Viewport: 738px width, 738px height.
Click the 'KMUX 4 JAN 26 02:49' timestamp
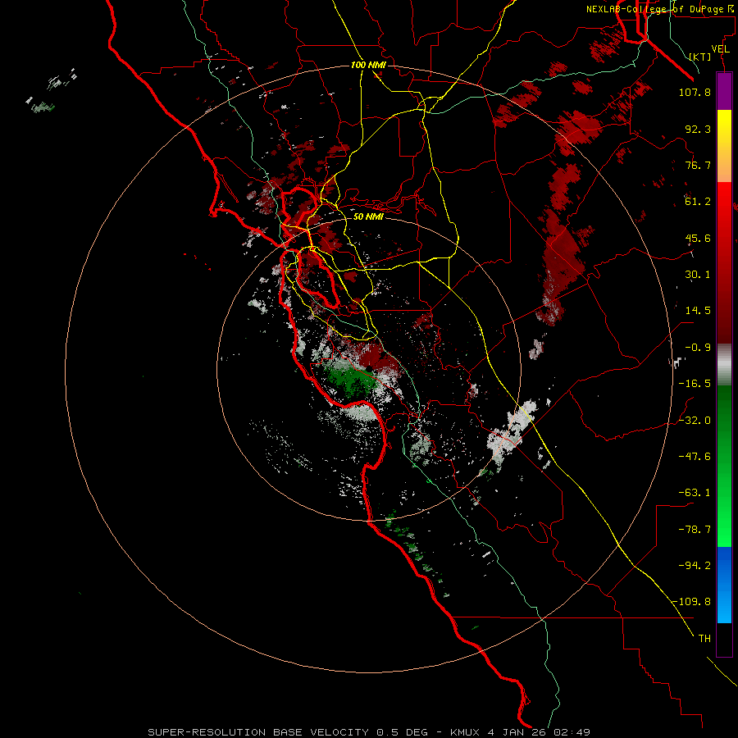coord(520,732)
